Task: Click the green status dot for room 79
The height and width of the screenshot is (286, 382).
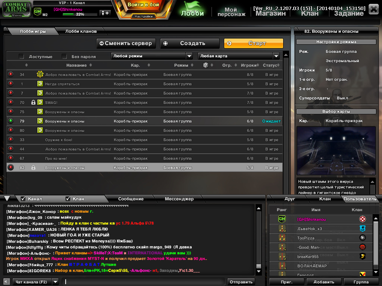Action: point(10,120)
